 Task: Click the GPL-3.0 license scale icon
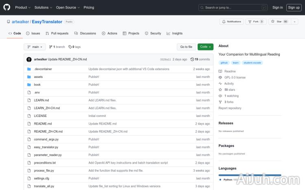220,77
